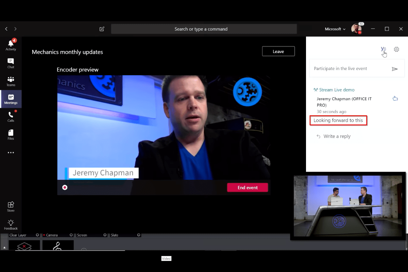This screenshot has height=272, width=408.
Task: Open the Feedback panel
Action: point(11,224)
